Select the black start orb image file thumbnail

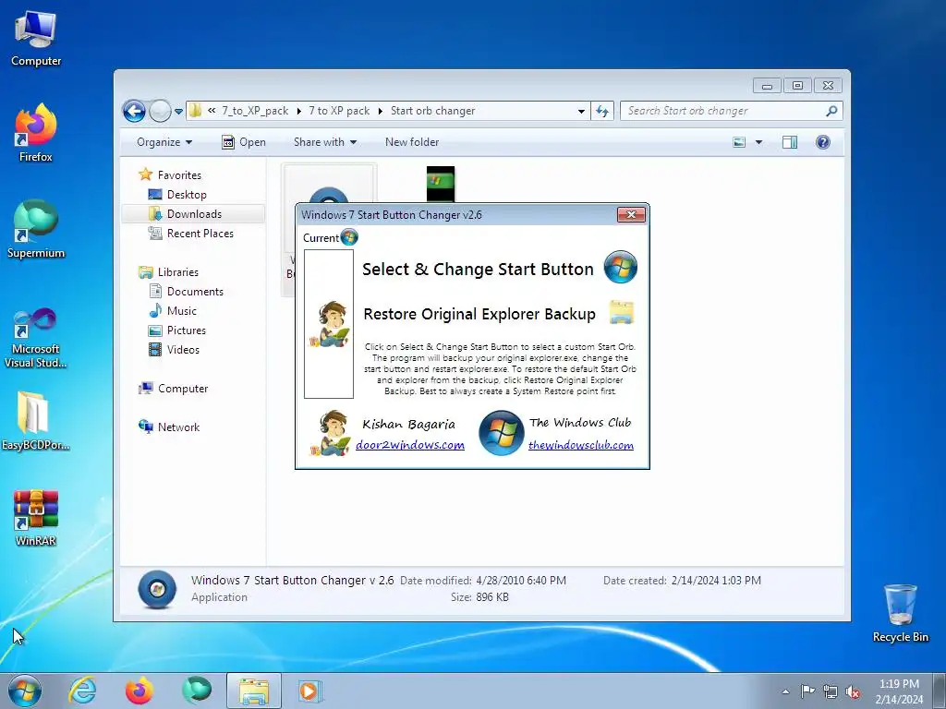(x=441, y=184)
